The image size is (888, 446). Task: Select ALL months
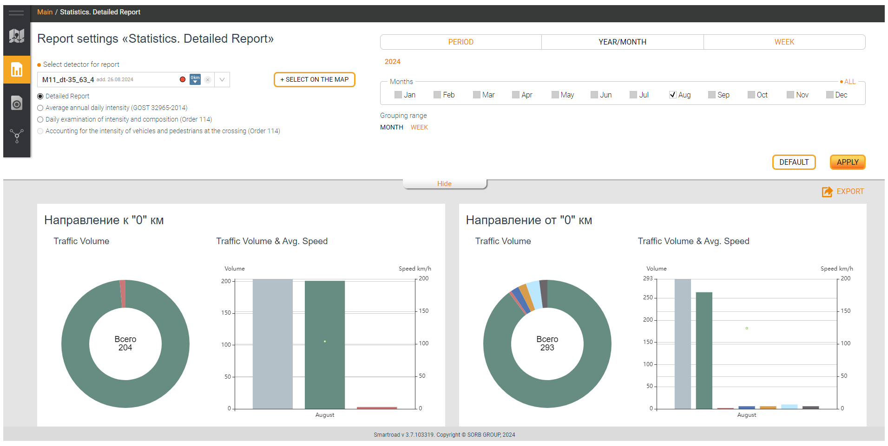[x=848, y=82]
